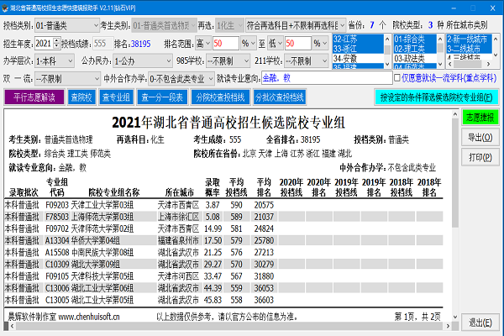Select row 天津科技大学第05组
504x336 pixels.
[x=223, y=276]
